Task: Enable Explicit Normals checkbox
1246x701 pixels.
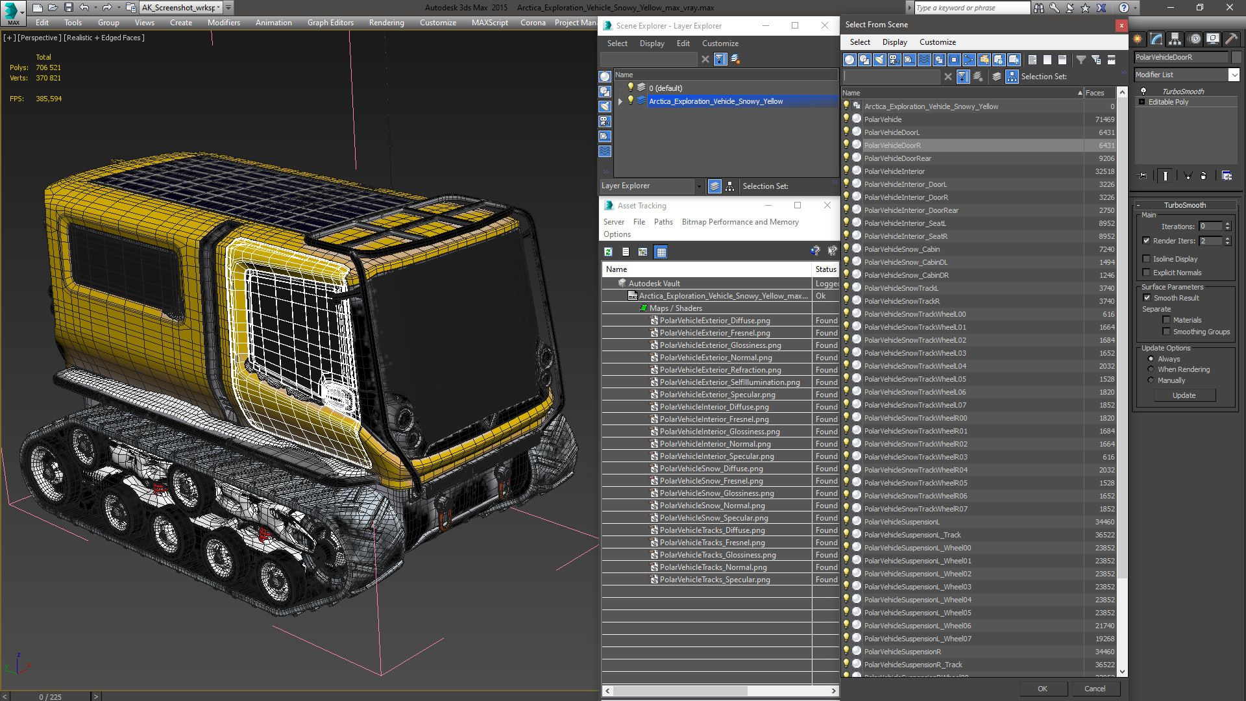Action: pos(1146,273)
